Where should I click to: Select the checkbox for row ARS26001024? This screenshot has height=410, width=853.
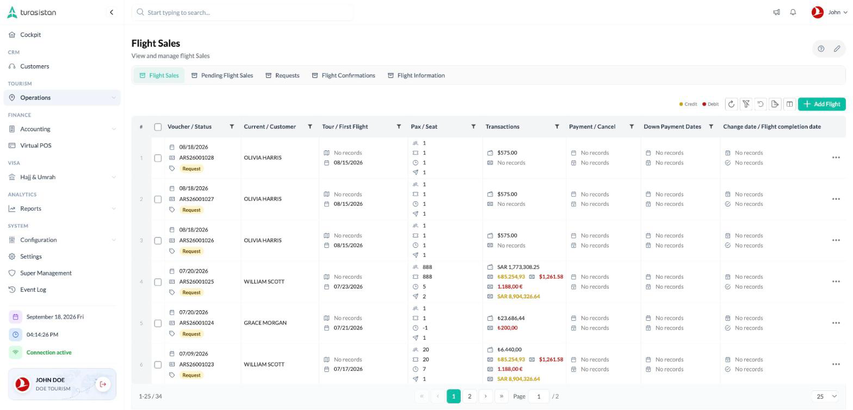158,323
